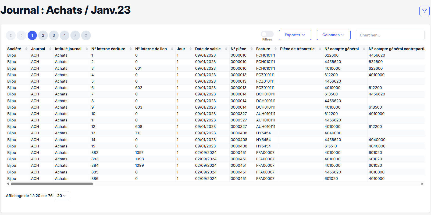Go to previous page arrow
Viewport: 431px width, 215px height.
point(22,35)
